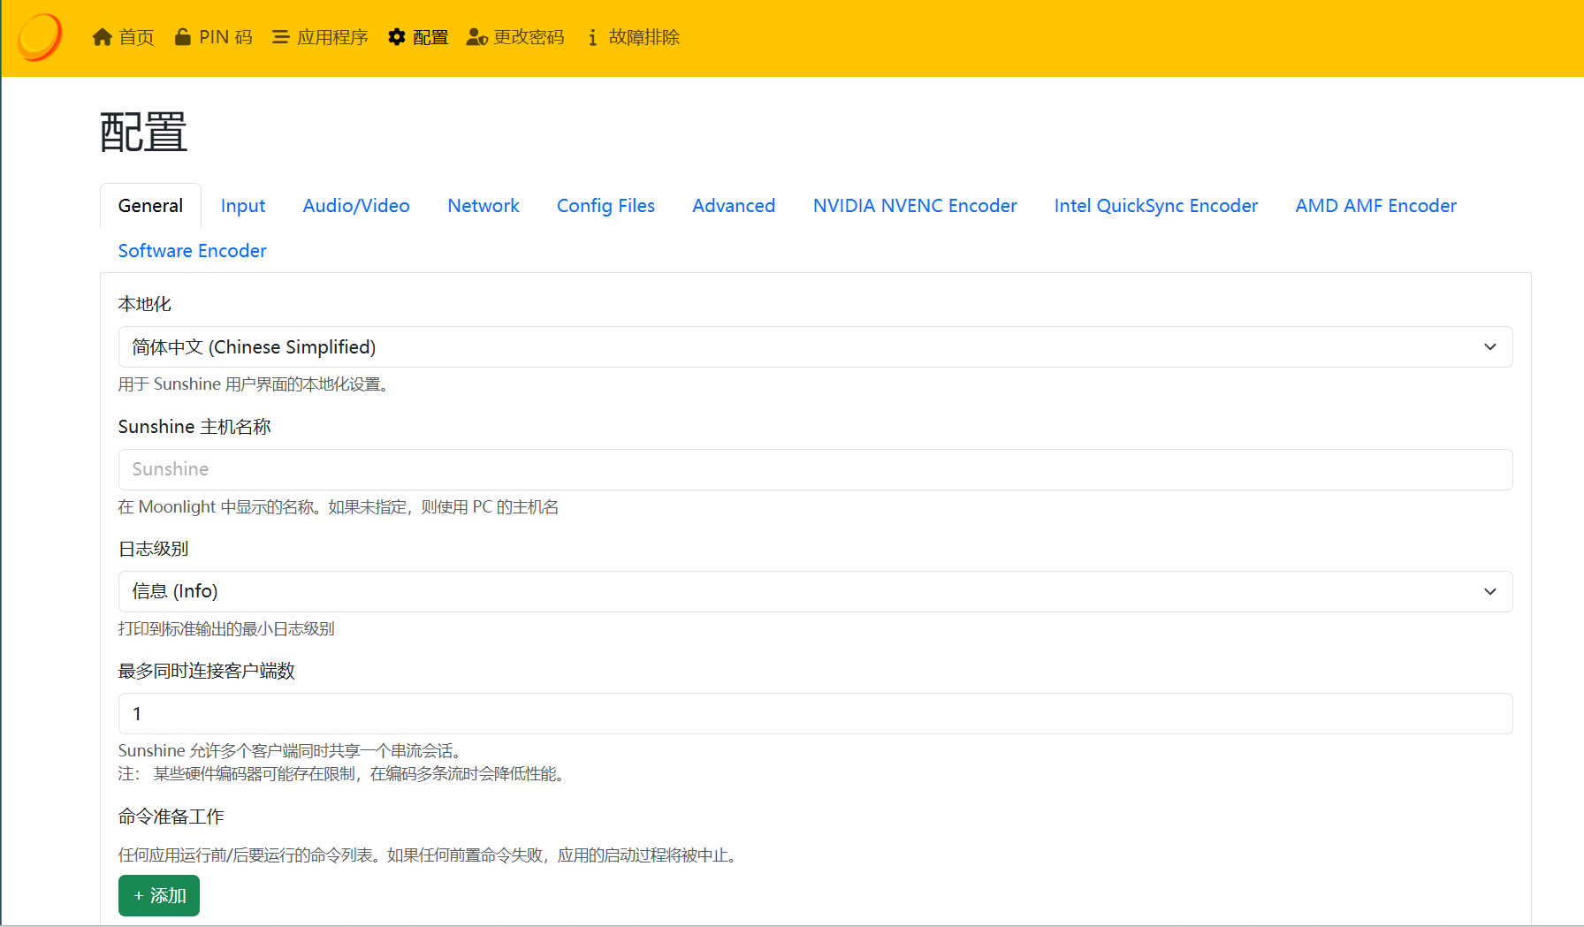Click the configuration gear icon

tap(397, 37)
